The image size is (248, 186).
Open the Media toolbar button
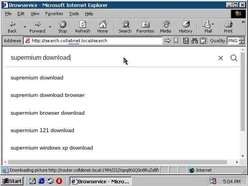click(165, 27)
